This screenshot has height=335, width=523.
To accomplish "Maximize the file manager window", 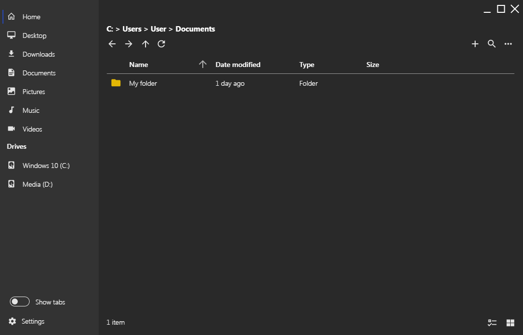I will [x=501, y=9].
